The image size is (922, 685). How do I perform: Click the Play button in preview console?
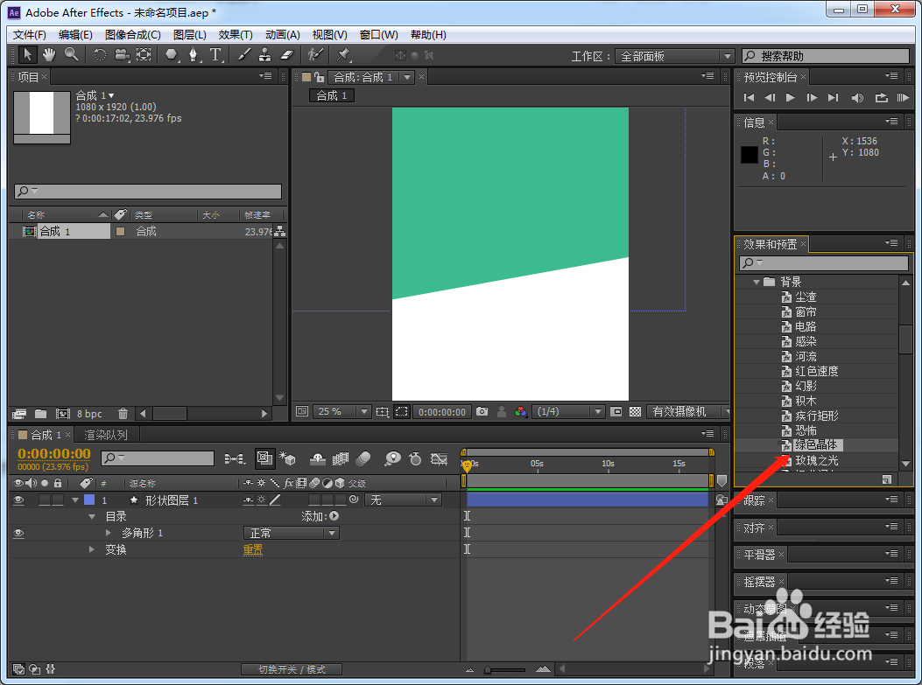(791, 97)
